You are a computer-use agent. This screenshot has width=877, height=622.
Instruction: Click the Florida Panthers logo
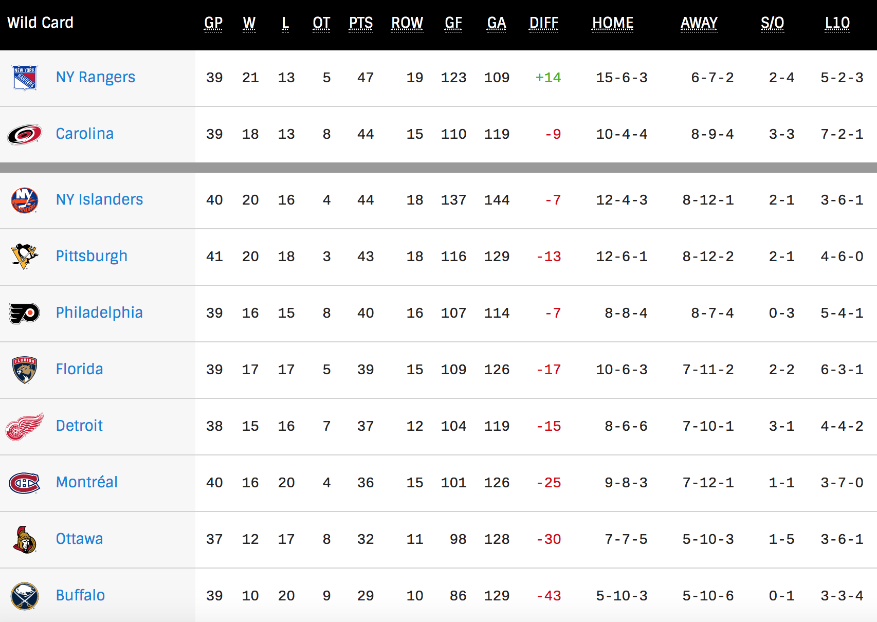(x=24, y=370)
